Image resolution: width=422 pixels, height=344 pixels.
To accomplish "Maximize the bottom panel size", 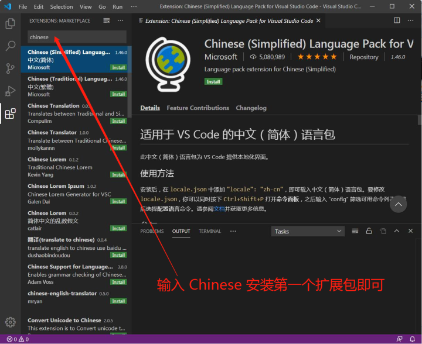I will click(397, 231).
